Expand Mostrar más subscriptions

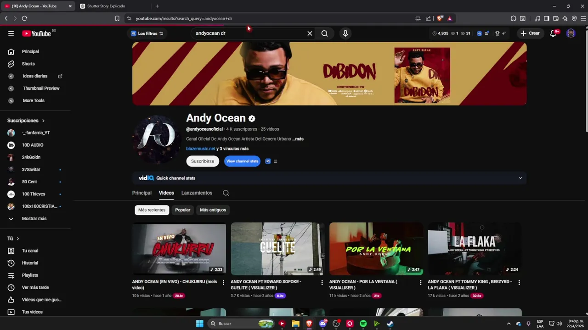coord(34,219)
